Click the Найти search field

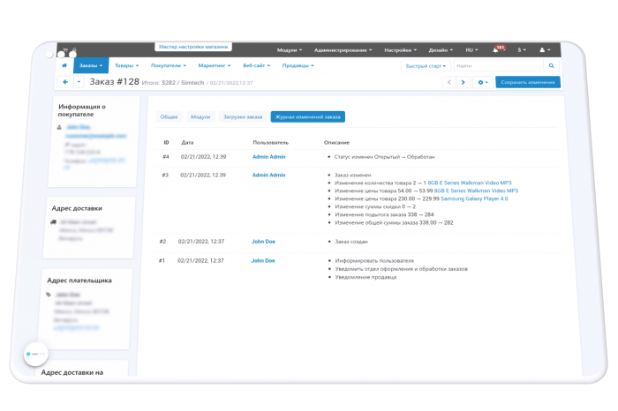pos(499,66)
